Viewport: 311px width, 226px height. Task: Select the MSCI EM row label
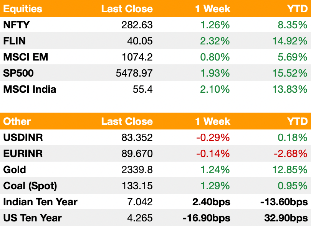pos(26,57)
